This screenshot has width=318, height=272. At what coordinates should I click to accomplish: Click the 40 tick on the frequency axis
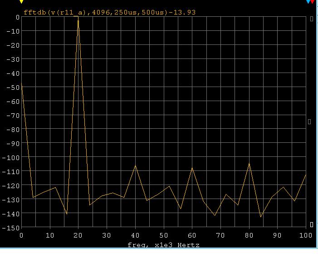[135, 235]
